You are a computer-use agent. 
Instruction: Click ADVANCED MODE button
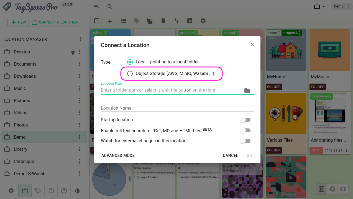click(118, 156)
